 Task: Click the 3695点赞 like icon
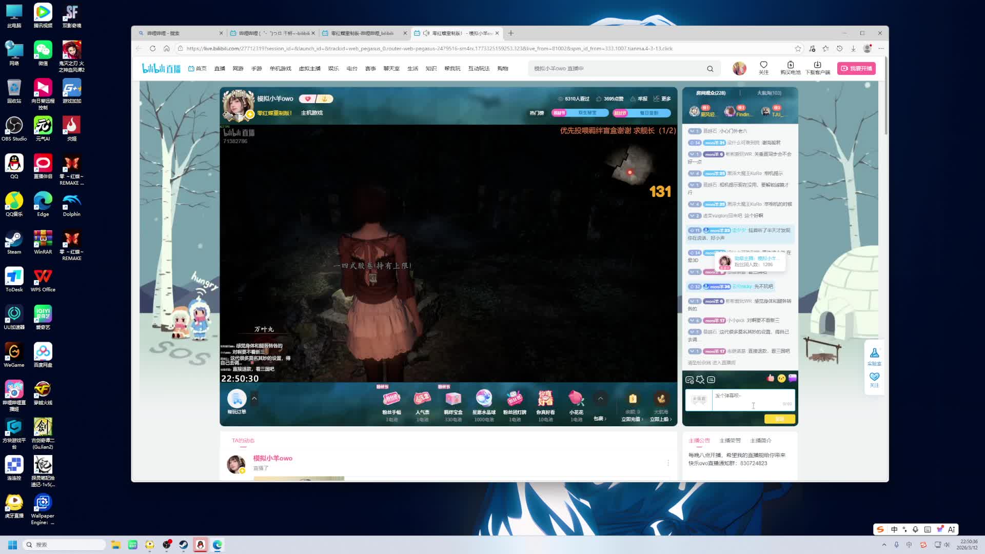(599, 99)
